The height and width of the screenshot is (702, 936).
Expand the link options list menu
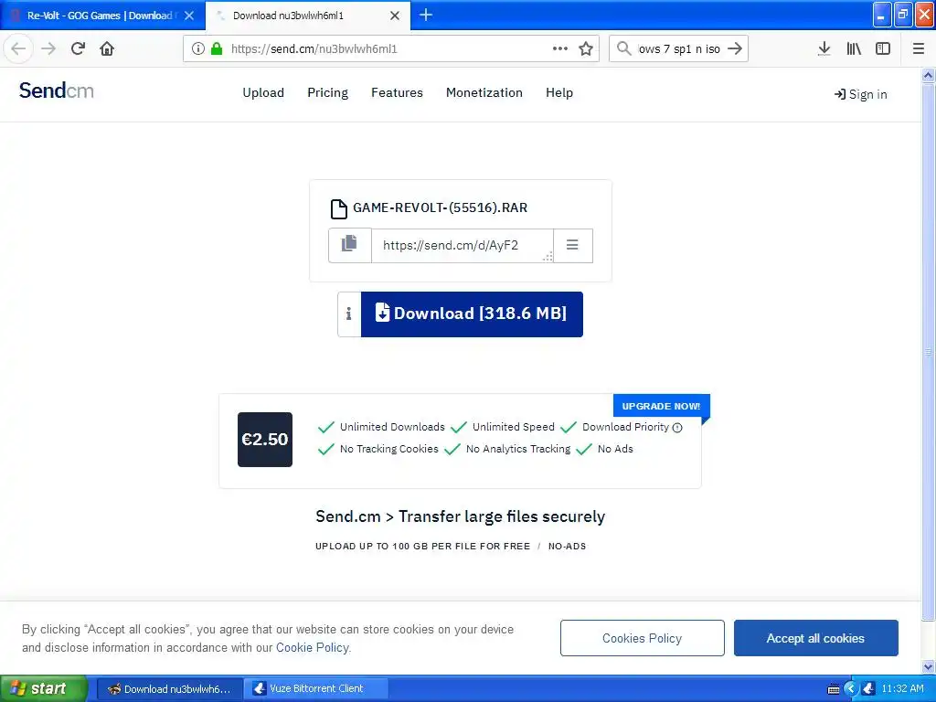(x=572, y=245)
